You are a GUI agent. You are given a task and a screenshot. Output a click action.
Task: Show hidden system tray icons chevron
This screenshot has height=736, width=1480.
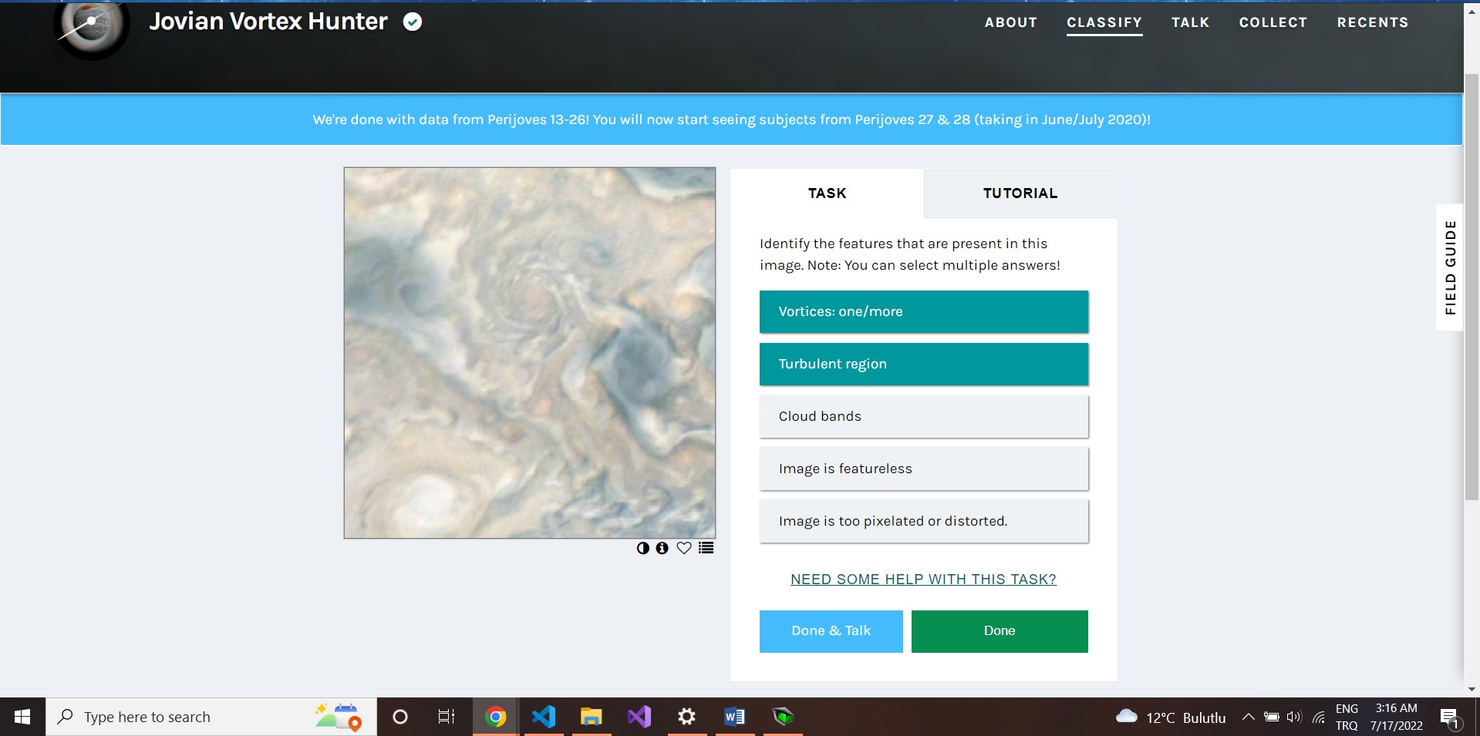1248,717
